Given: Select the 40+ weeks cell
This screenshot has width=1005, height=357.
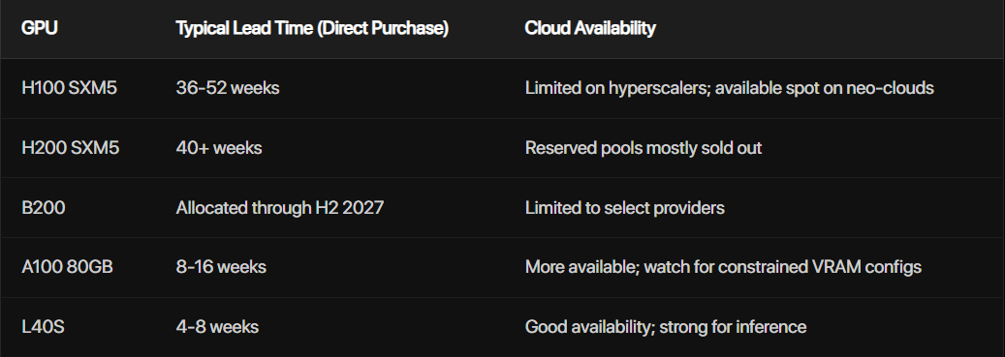Looking at the screenshot, I should (x=219, y=148).
